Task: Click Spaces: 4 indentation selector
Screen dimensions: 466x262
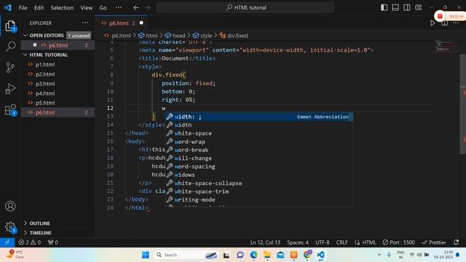Action: click(298, 242)
